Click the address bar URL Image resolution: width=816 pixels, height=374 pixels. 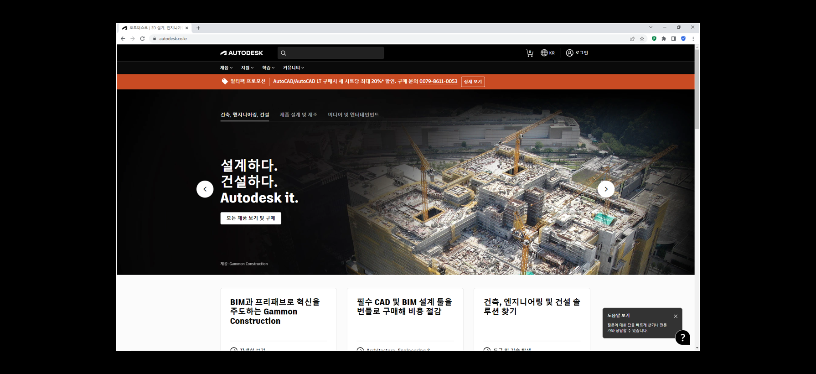tap(173, 39)
